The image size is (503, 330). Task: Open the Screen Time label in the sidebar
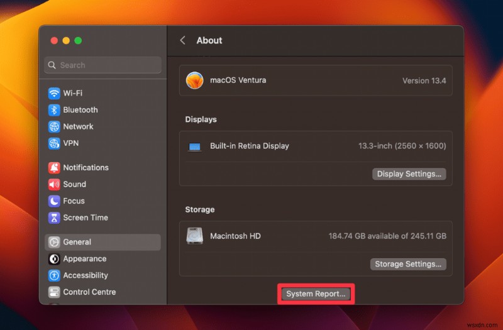tap(86, 217)
